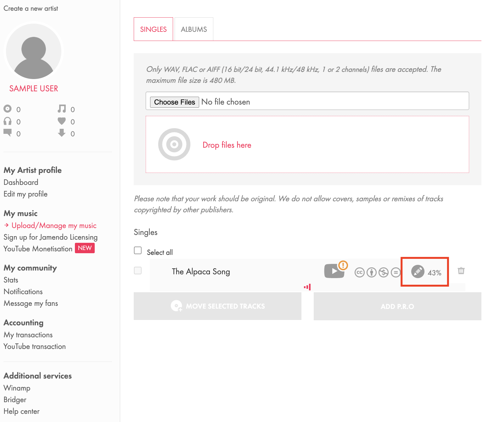Click the ADD P.R.O button
This screenshot has width=494, height=422.
pyautogui.click(x=397, y=306)
